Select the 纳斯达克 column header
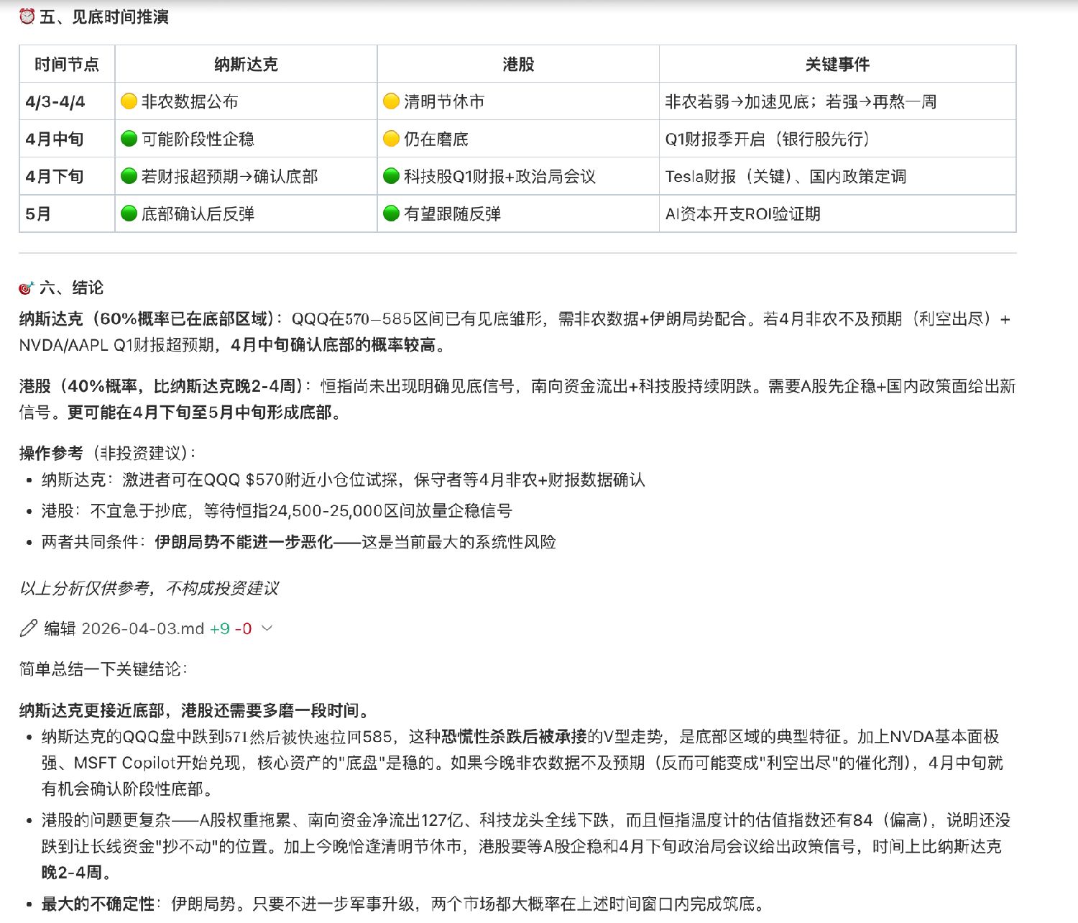Image resolution: width=1078 pixels, height=923 pixels. pos(246,65)
